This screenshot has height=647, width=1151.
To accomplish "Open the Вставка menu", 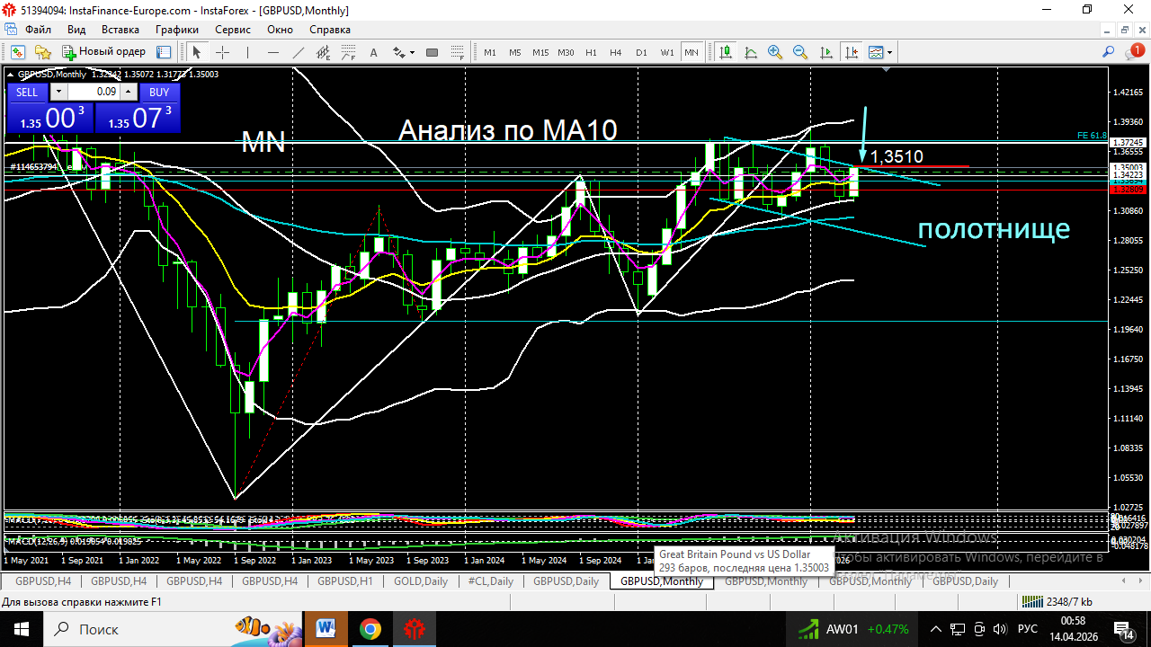I will (120, 30).
